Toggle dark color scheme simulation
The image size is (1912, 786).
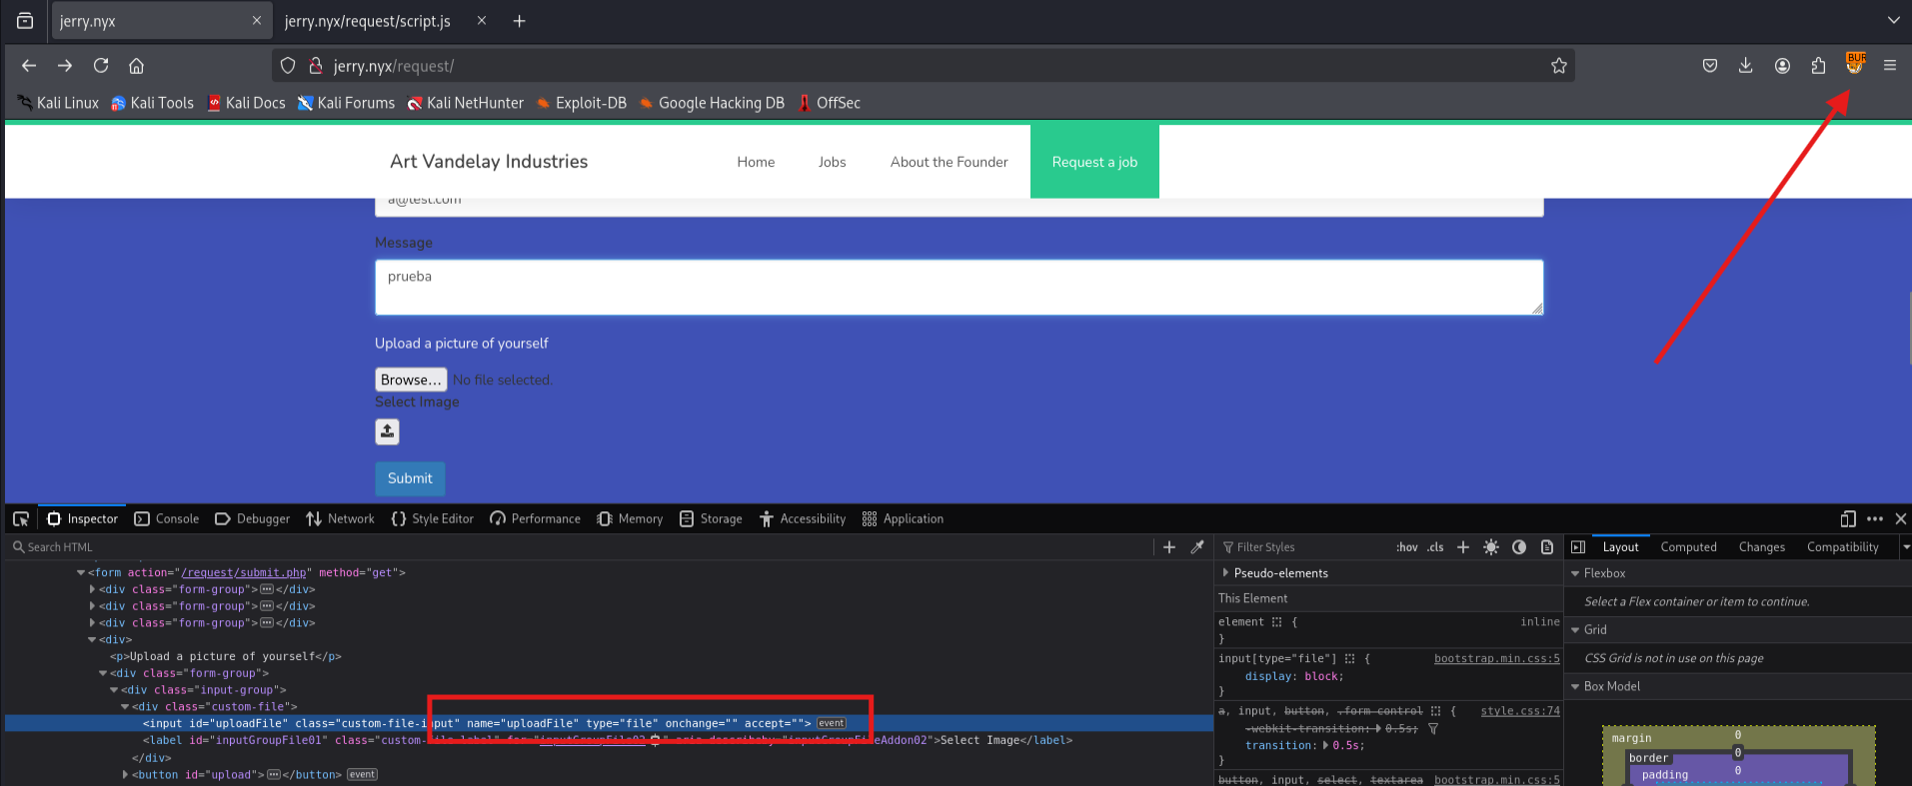coord(1519,547)
